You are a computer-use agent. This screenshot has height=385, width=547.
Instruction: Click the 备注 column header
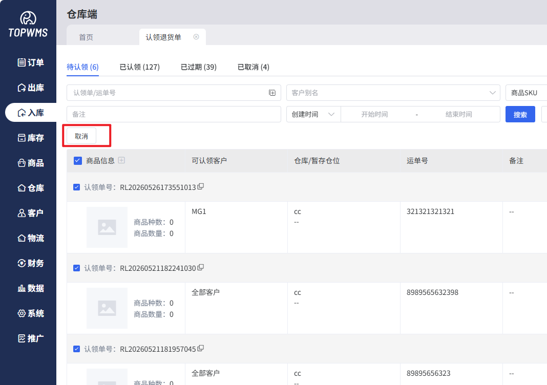[x=516, y=161]
